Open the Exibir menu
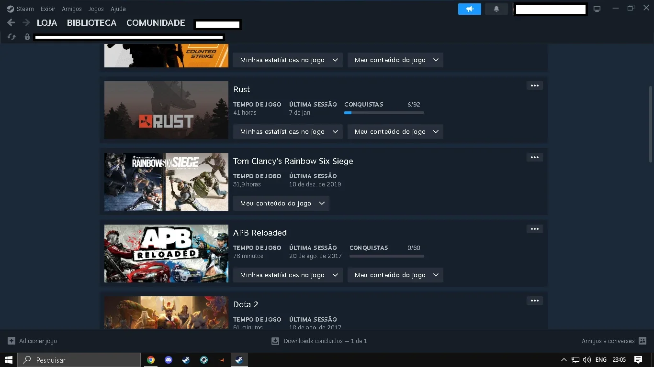The width and height of the screenshot is (654, 367). pyautogui.click(x=48, y=9)
